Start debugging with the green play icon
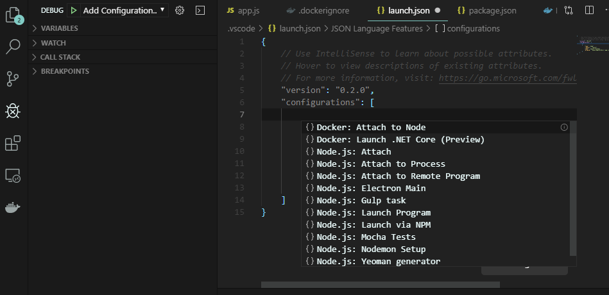This screenshot has height=295, width=609. [x=73, y=10]
